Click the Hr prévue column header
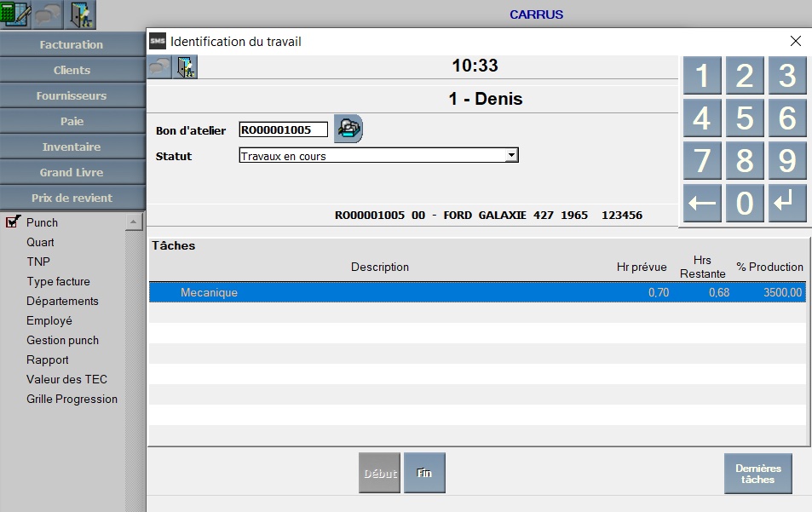 [x=642, y=268]
